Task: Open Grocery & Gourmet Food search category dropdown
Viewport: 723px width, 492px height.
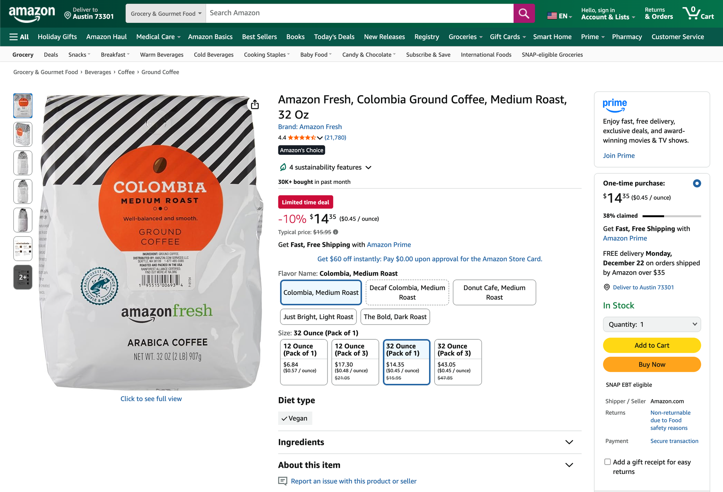Action: coord(166,13)
